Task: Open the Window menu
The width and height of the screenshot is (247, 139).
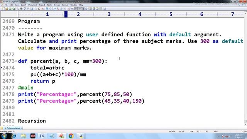Action: 74,5
